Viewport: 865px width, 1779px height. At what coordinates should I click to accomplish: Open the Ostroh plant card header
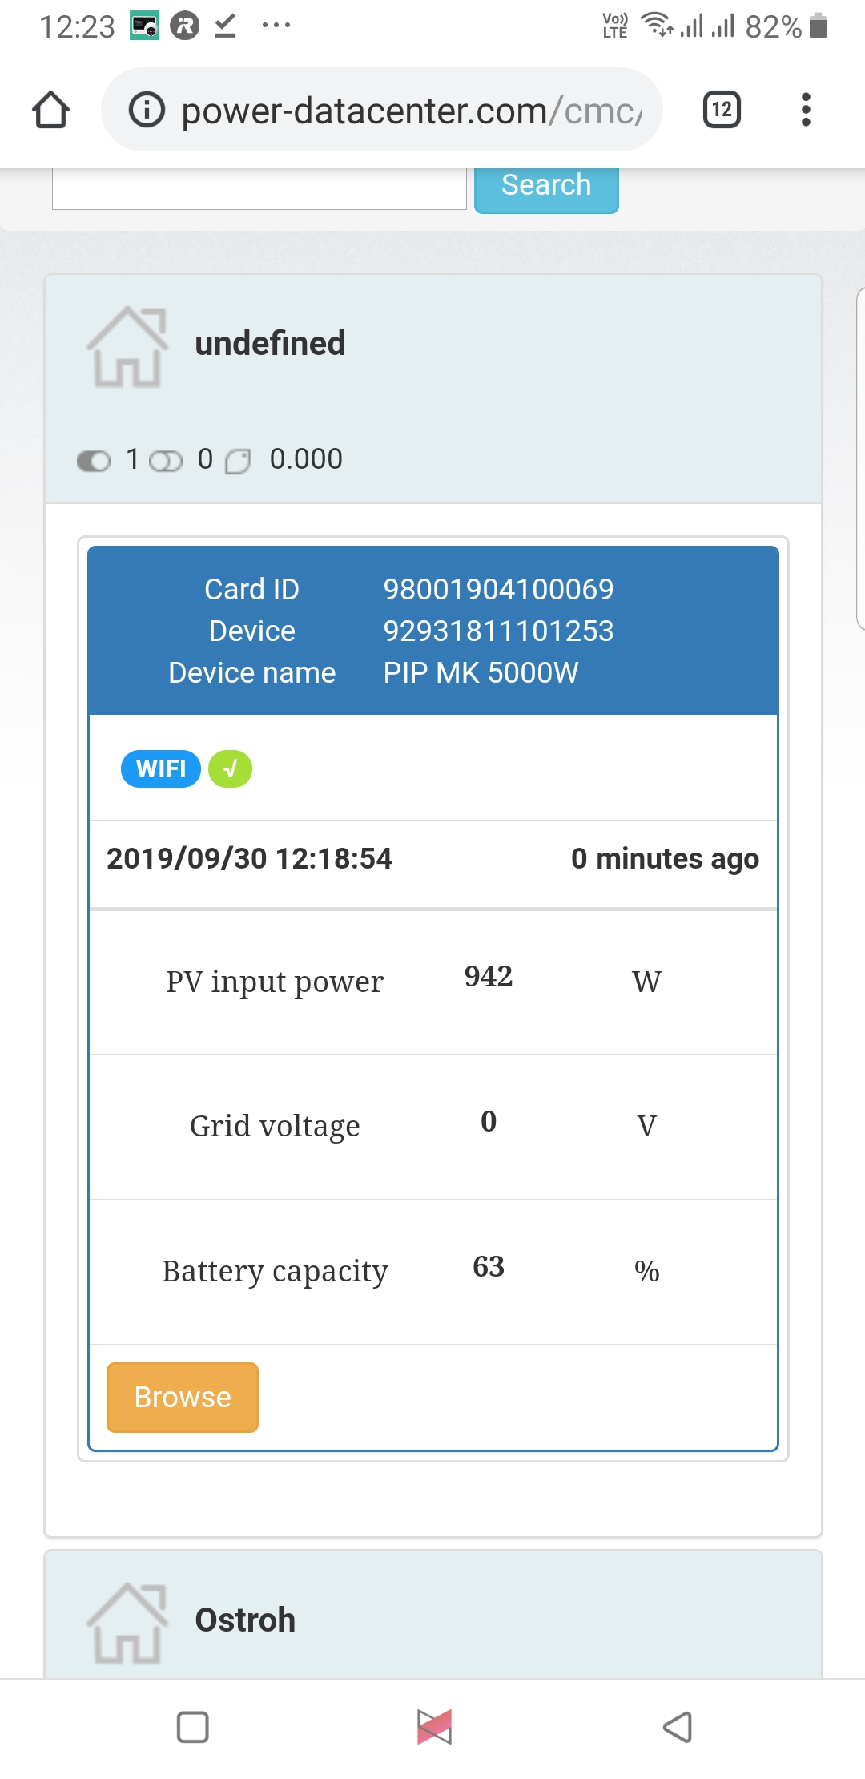(433, 1615)
